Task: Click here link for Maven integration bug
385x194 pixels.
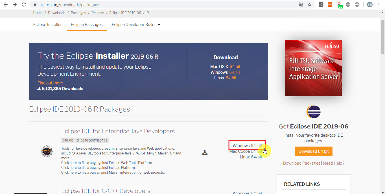Action: tap(73, 173)
